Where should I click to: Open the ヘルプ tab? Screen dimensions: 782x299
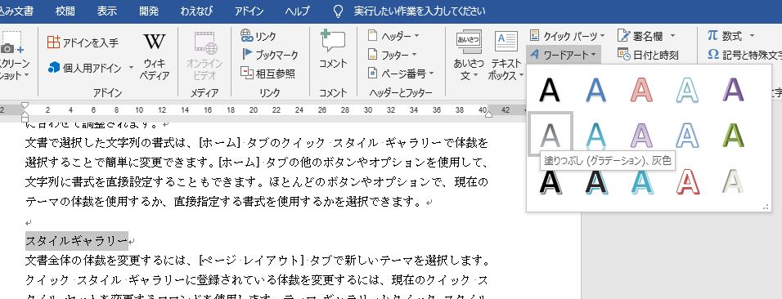pos(297,11)
